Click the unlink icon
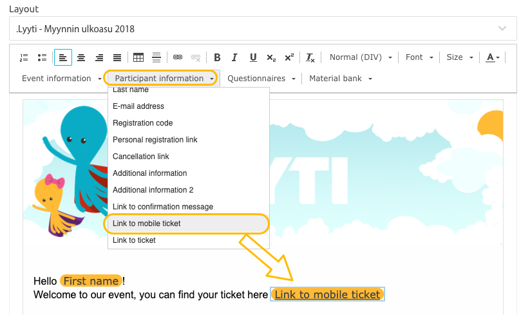This screenshot has height=315, width=521. point(196,57)
